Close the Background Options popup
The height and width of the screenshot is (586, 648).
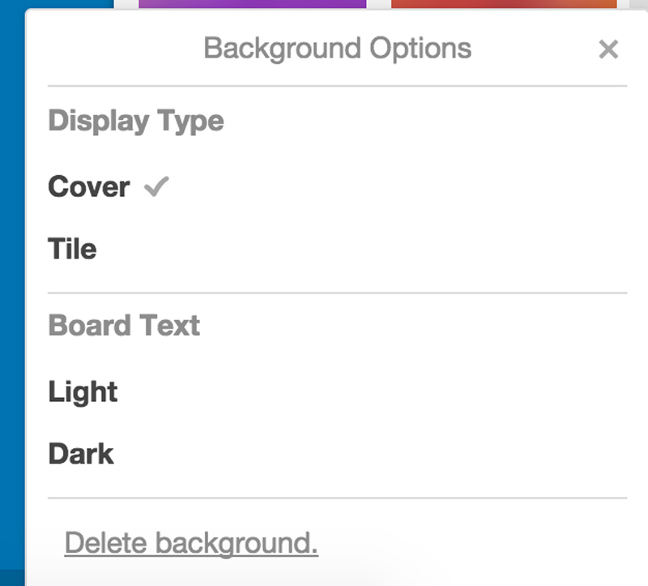click(607, 49)
